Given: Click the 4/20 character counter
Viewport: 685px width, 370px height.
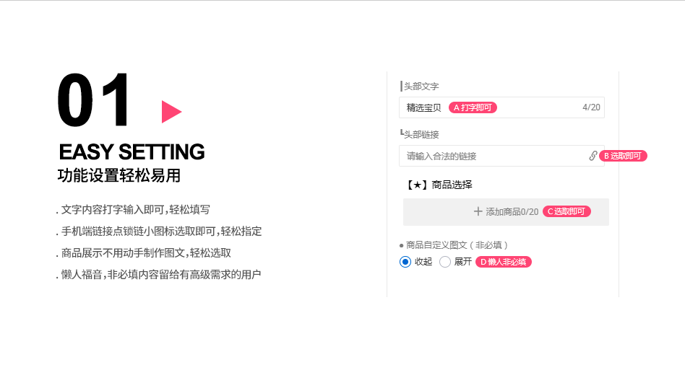Looking at the screenshot, I should 591,107.
